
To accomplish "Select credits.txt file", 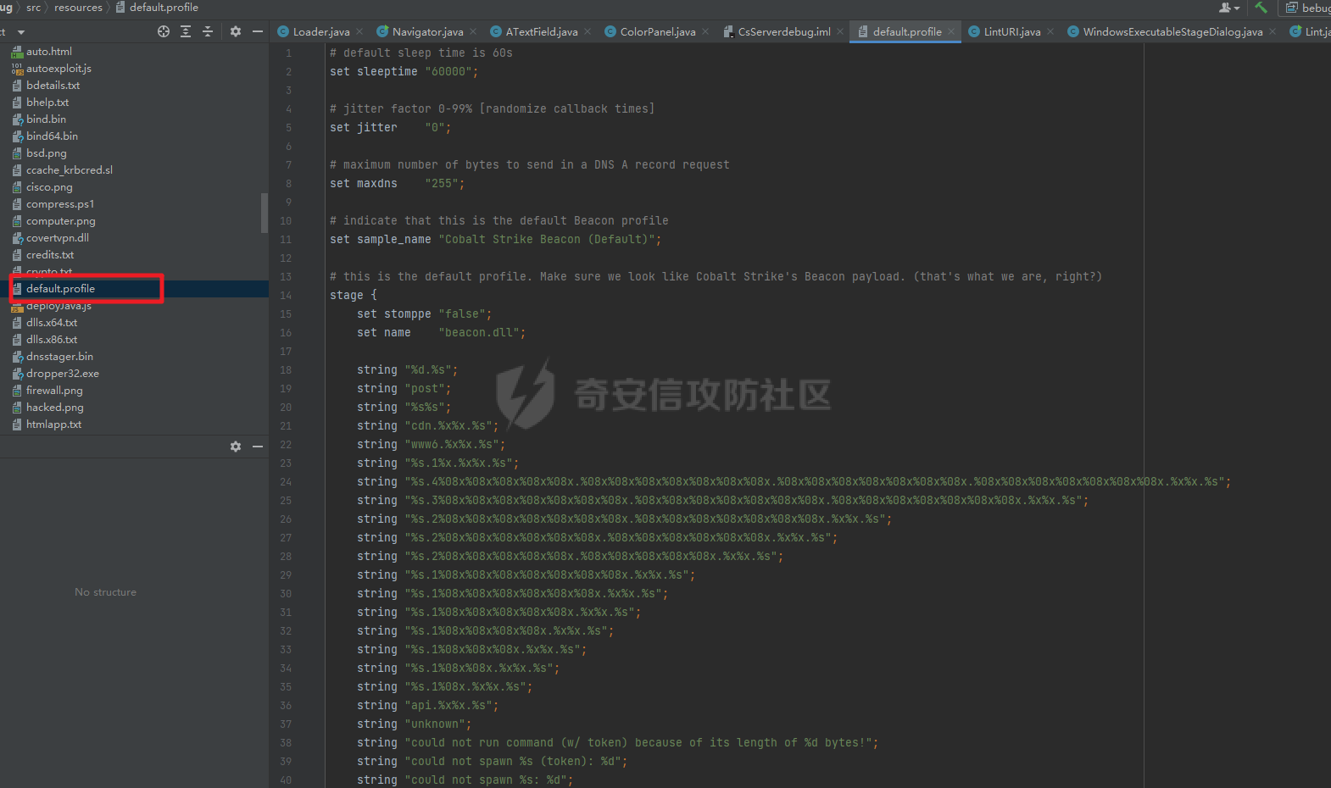I will [50, 255].
